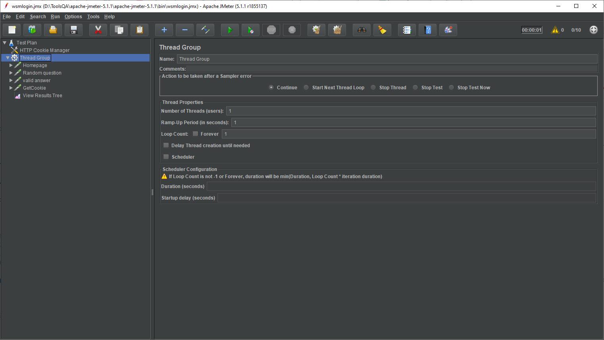604x340 pixels.
Task: Click the Copy toolbar icon
Action: click(119, 30)
